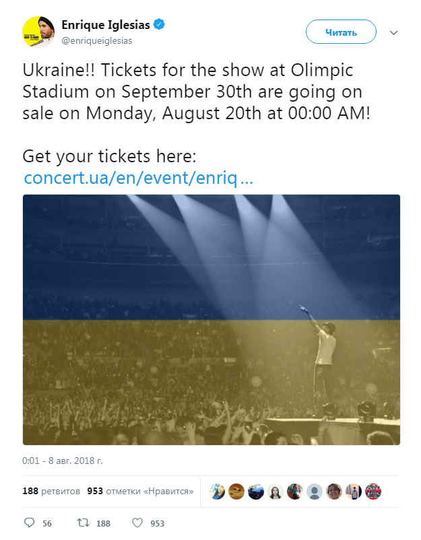This screenshot has width=421, height=540.
Task: Click the 188 count beside the retweet icon
Action: pos(102,523)
